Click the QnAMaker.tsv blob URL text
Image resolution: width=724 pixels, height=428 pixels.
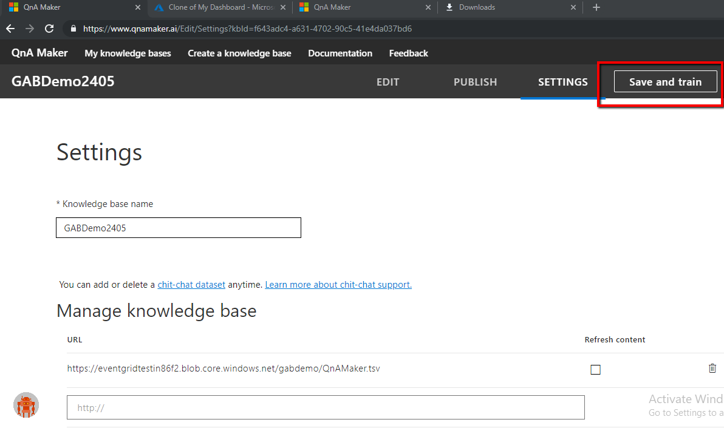(224, 369)
